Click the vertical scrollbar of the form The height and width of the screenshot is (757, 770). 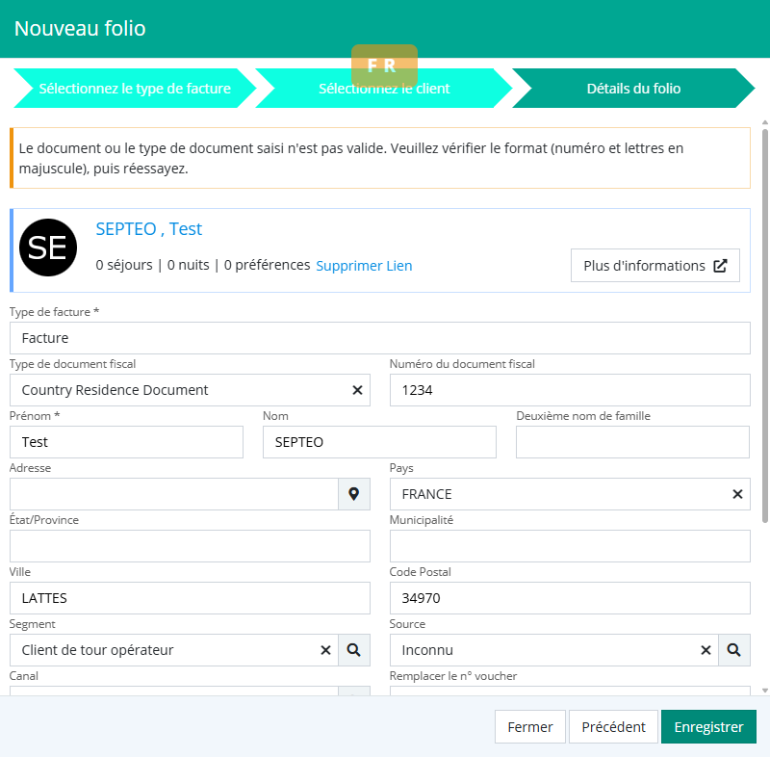coord(765,385)
